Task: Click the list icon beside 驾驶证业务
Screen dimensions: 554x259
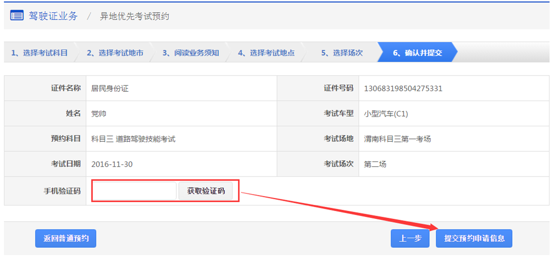Action: point(17,16)
